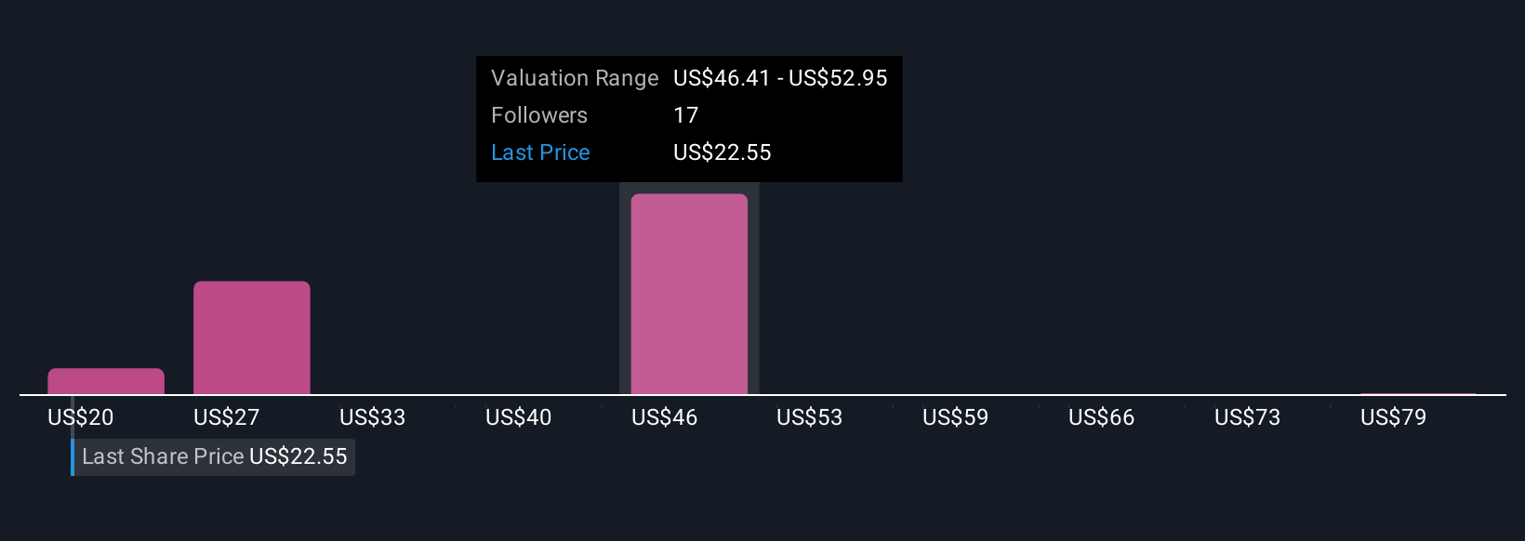Select the shortest bar above US$20

106,381
